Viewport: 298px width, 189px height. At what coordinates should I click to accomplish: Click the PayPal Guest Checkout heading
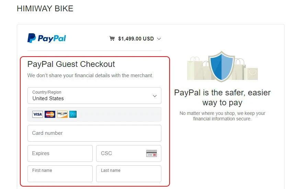71,64
